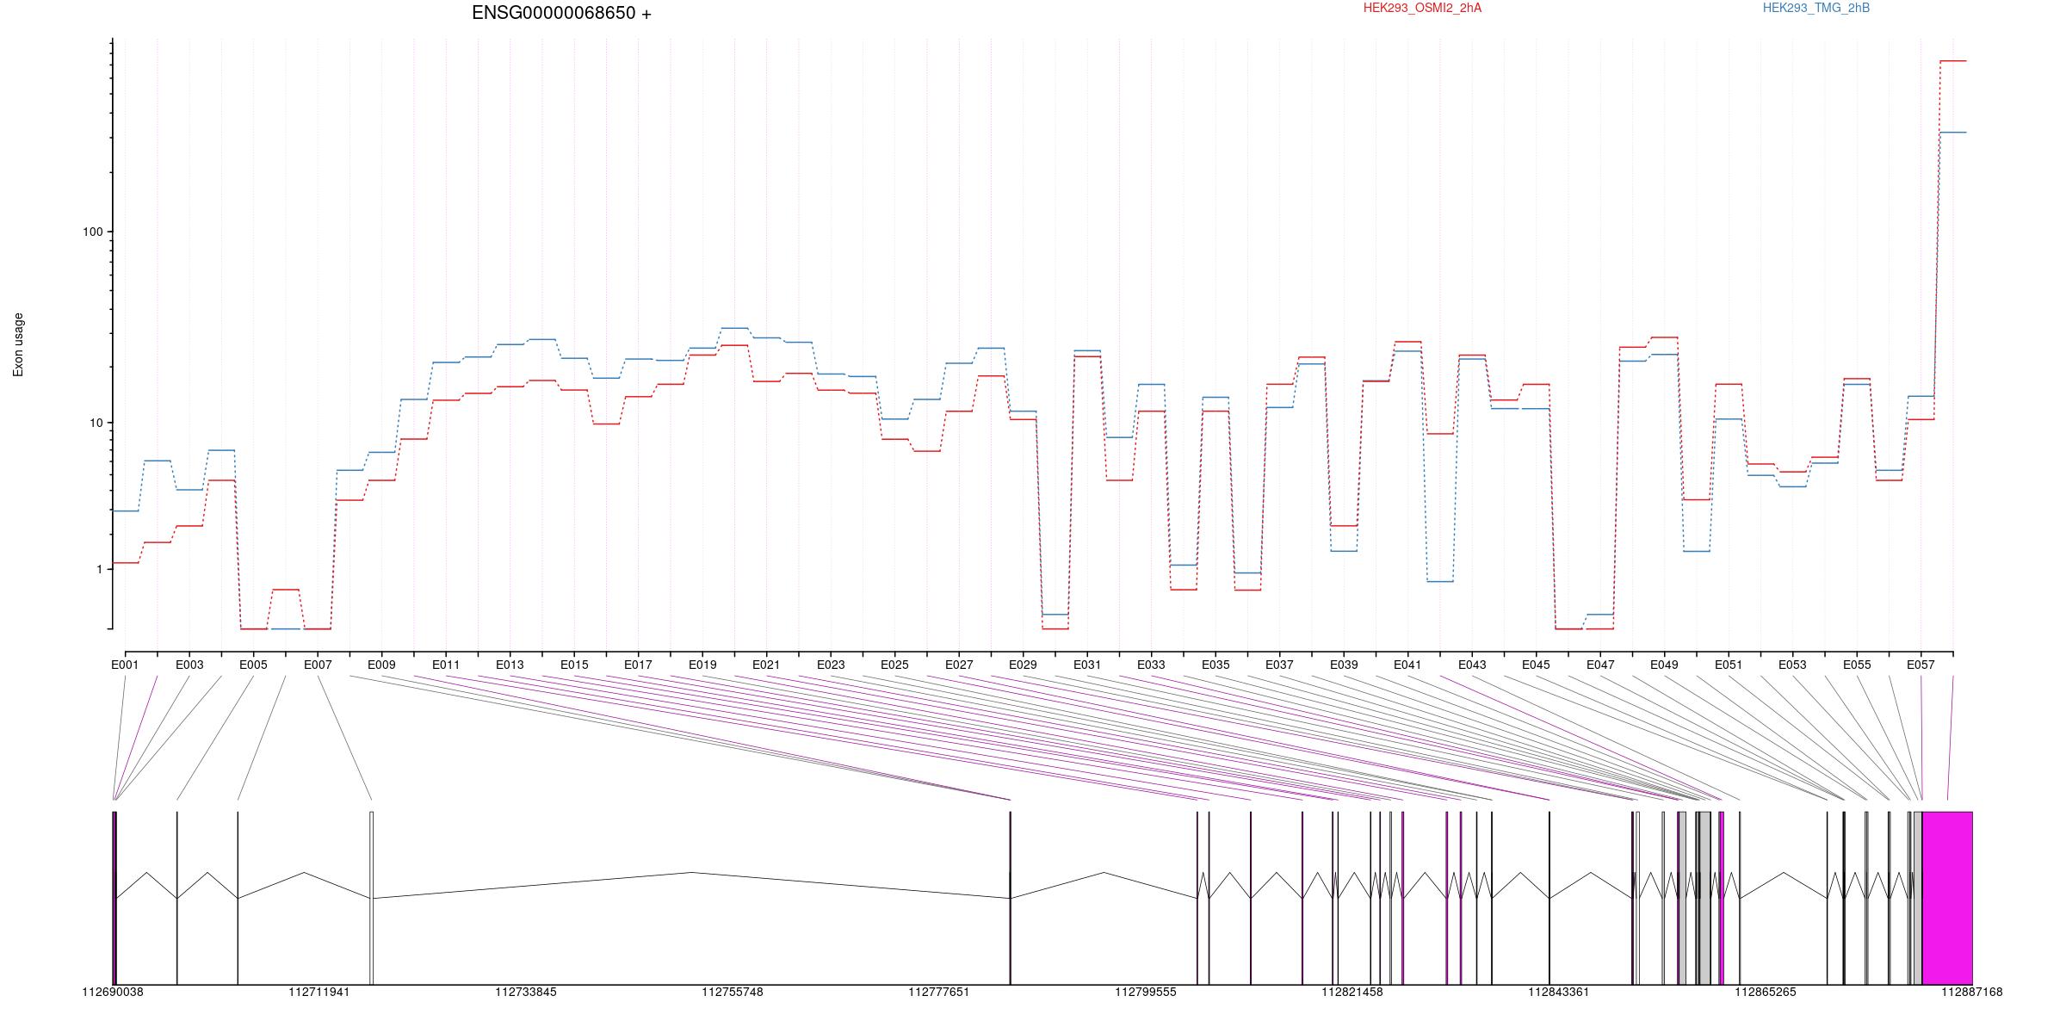The width and height of the screenshot is (2066, 1033).
Task: Click exon label E019
Action: 702,665
